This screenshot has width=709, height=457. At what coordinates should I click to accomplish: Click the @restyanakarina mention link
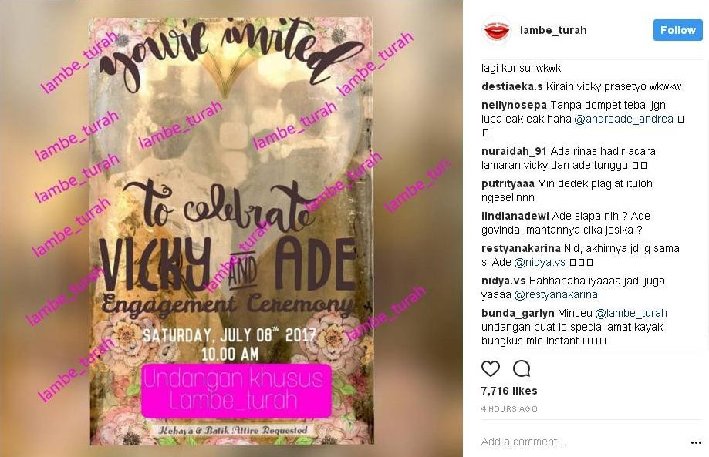tap(555, 295)
